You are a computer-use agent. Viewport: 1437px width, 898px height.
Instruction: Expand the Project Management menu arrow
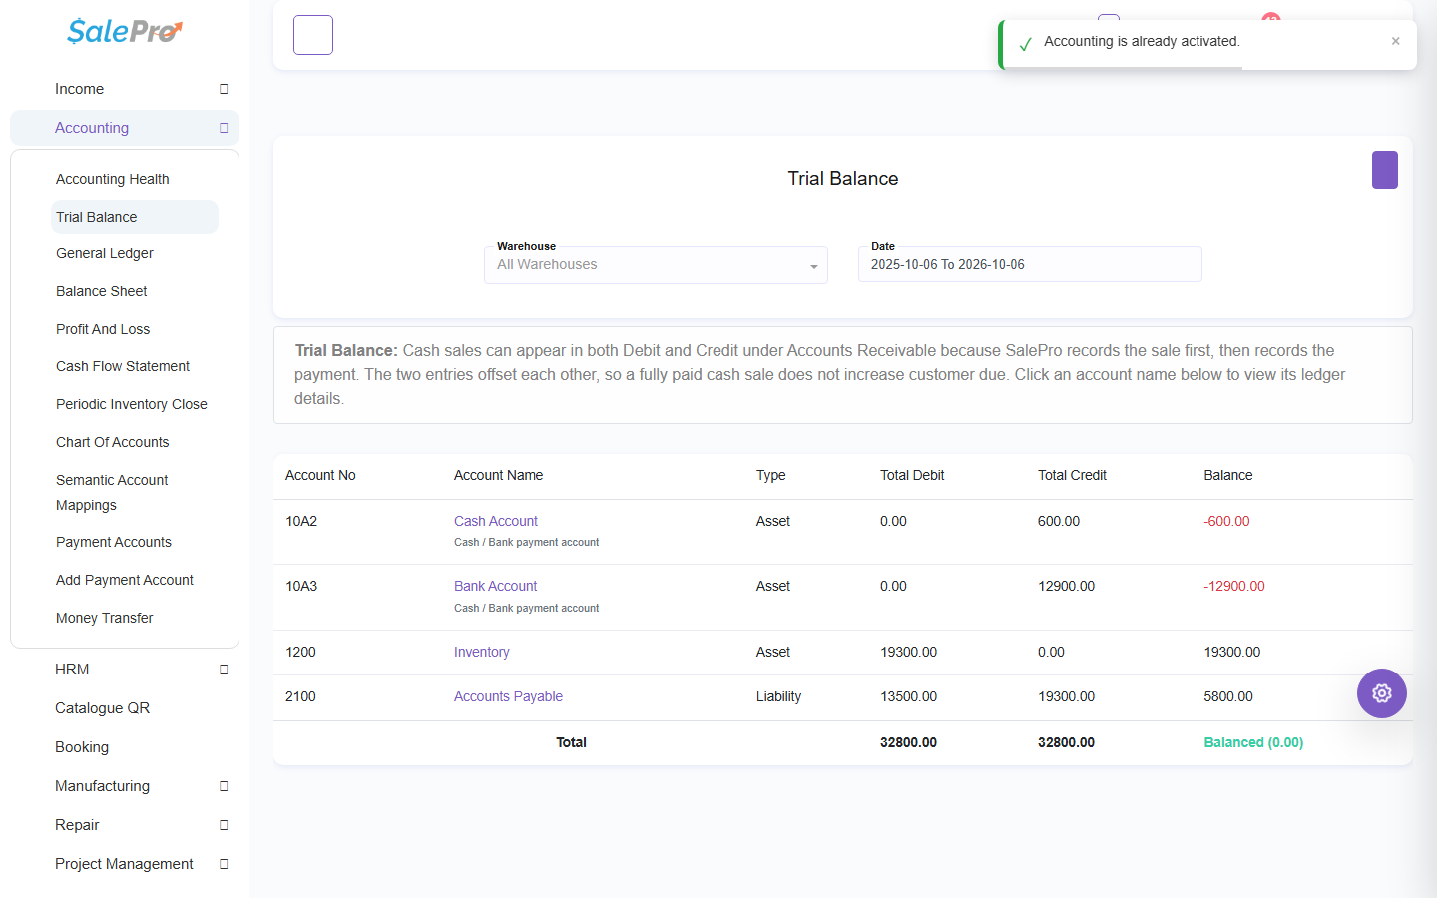coord(224,864)
